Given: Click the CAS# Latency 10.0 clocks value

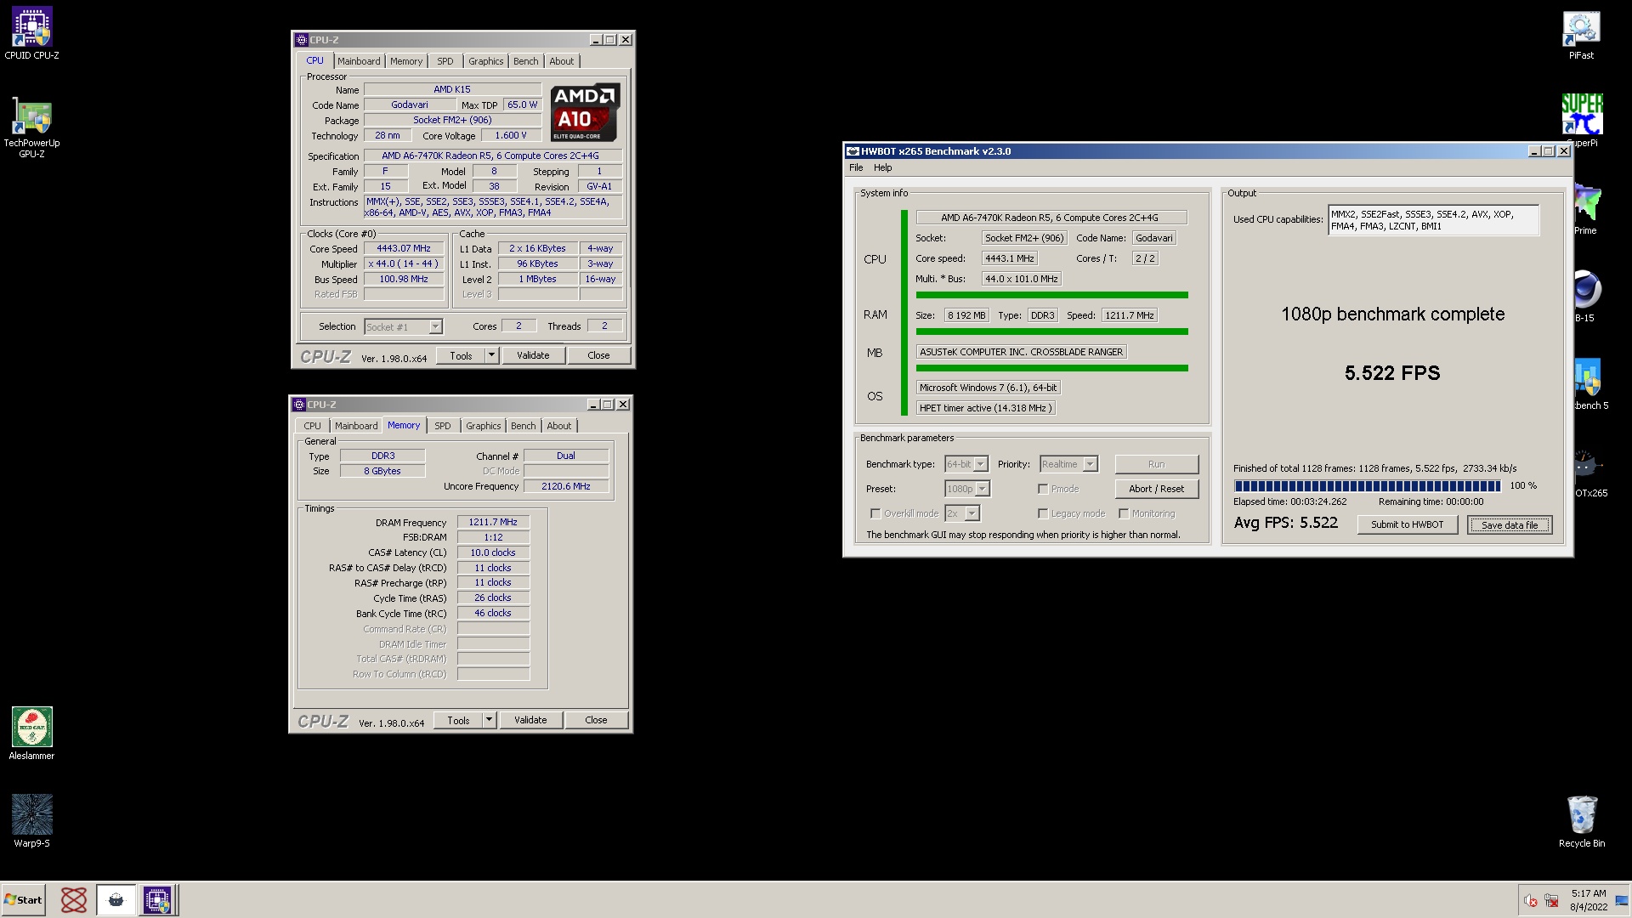Looking at the screenshot, I should click(493, 552).
